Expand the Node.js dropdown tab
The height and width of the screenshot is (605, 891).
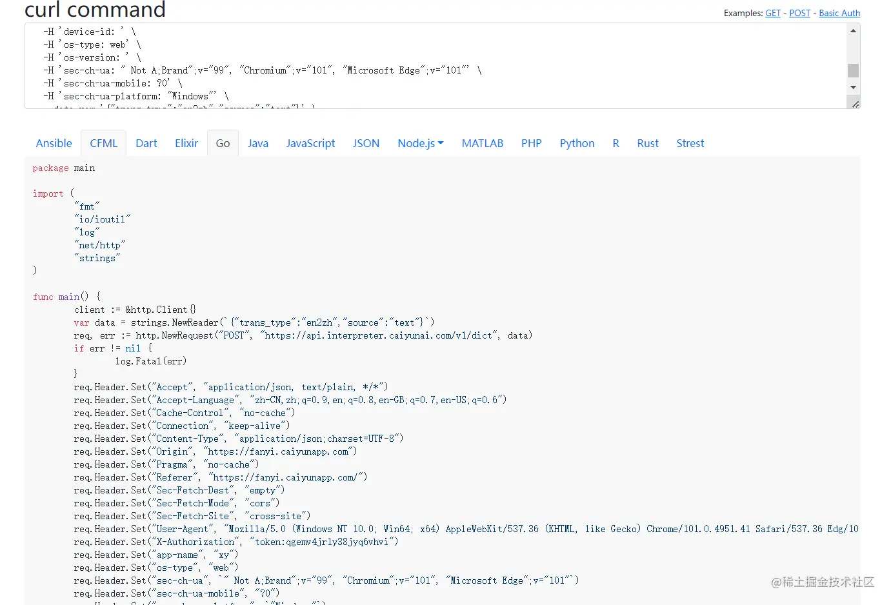tap(421, 143)
